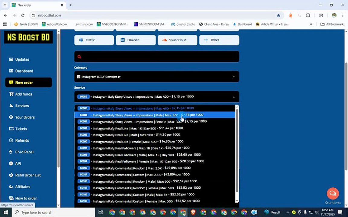
Task: Open Refill Order List
Action: 25,175
